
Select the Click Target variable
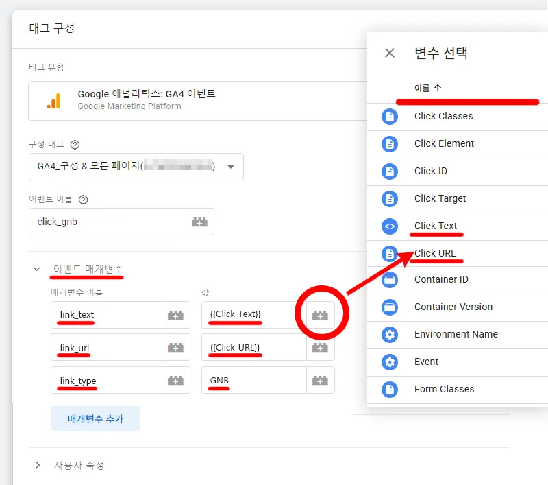[458, 199]
